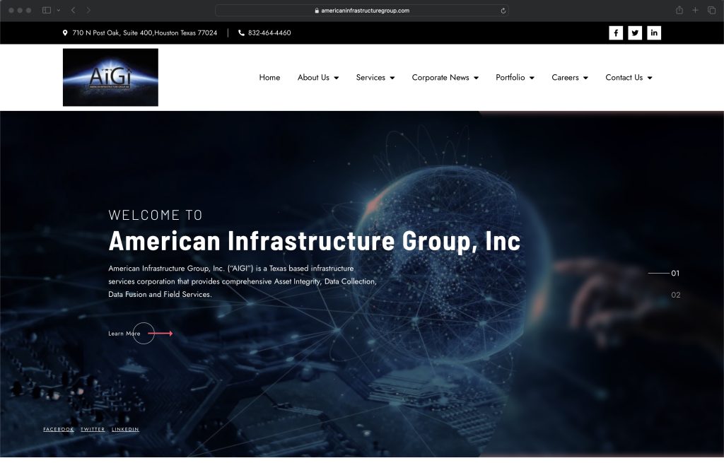Switch to slide 02 indicator

675,295
